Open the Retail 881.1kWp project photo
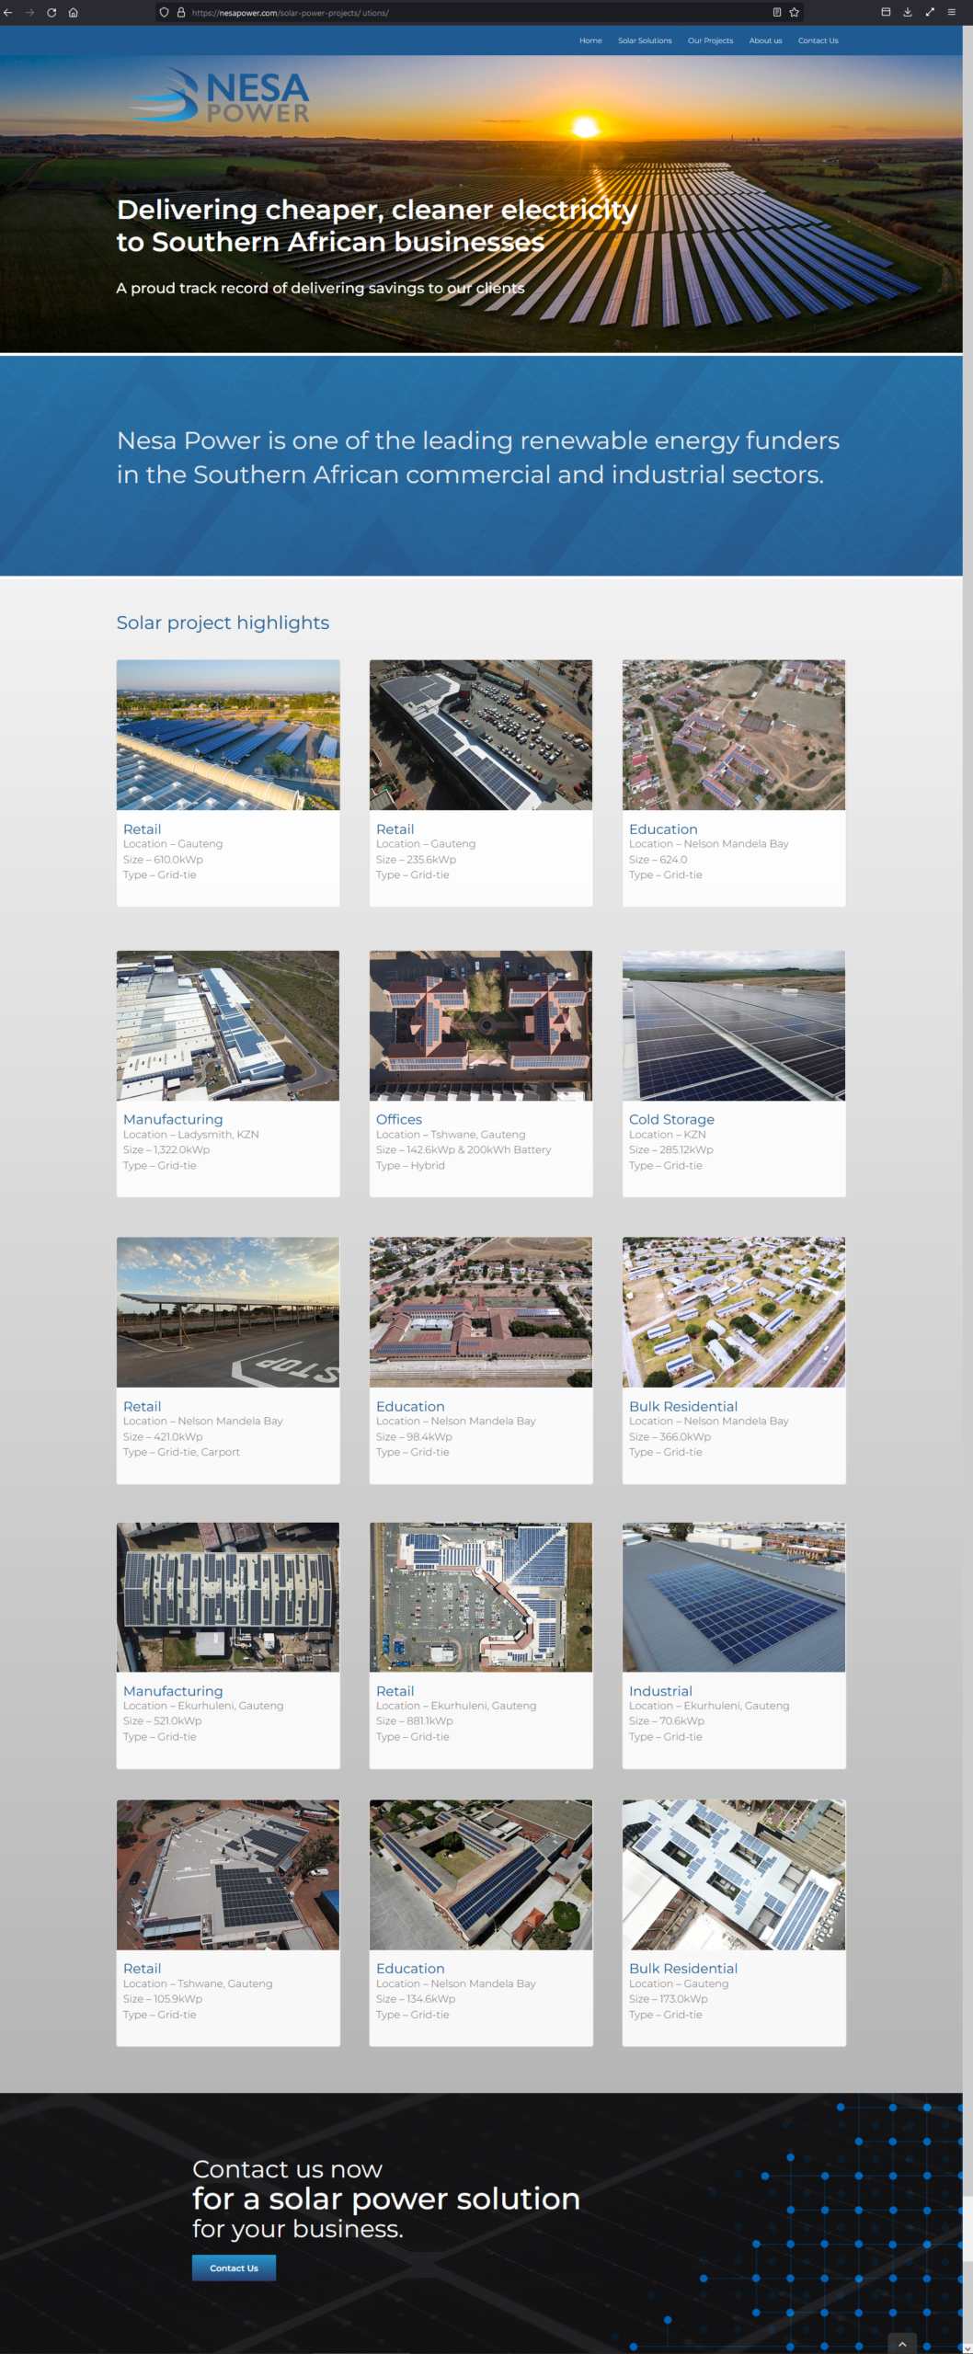Screen dimensions: 973x2354 pos(481,1597)
